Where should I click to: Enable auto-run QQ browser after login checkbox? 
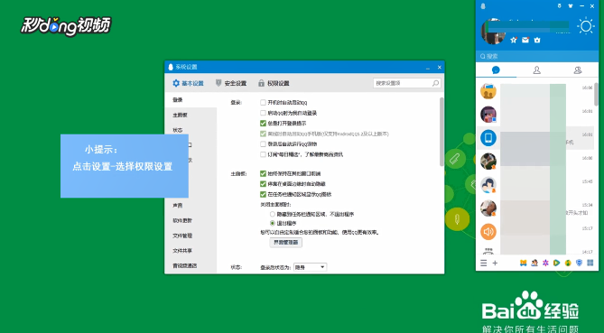(x=263, y=144)
